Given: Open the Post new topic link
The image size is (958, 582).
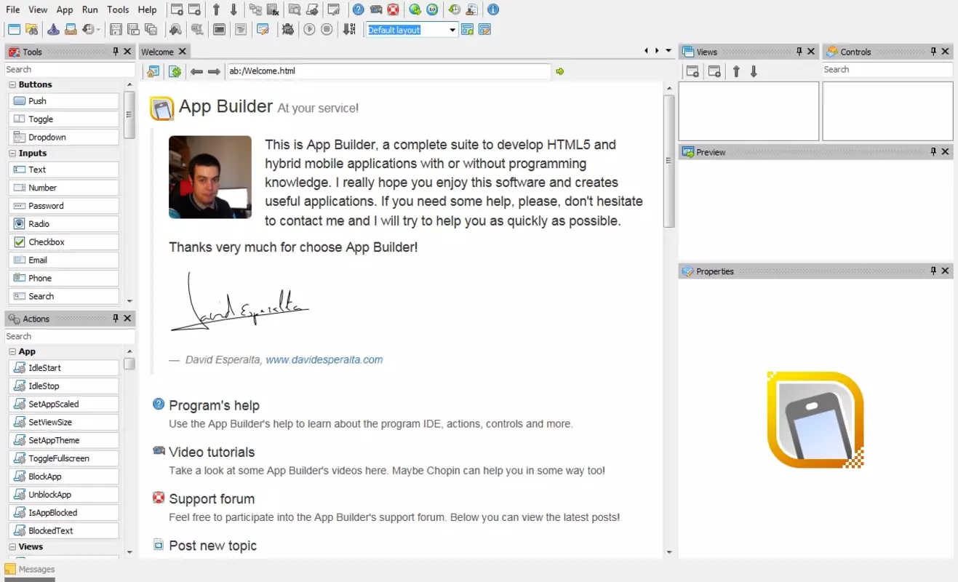Looking at the screenshot, I should 212,546.
